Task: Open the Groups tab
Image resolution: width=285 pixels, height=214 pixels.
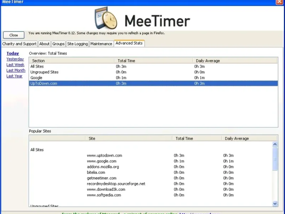Action: [x=58, y=44]
